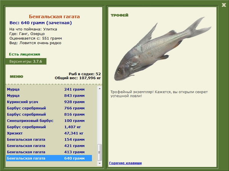The height and width of the screenshot is (171, 229).
Task: Select the Бенгальская гагата 421 грамм row
Action: (49, 146)
